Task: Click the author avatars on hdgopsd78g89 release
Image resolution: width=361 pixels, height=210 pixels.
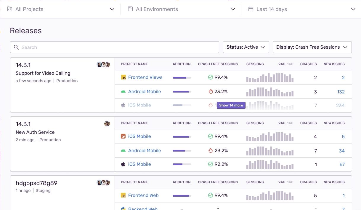Action: [103, 183]
